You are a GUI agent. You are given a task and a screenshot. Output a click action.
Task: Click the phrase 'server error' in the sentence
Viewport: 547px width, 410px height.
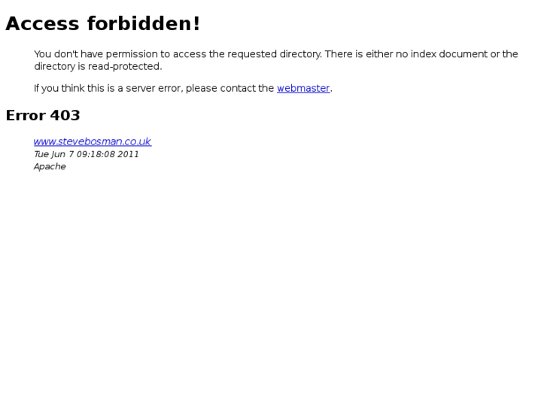[x=154, y=88]
